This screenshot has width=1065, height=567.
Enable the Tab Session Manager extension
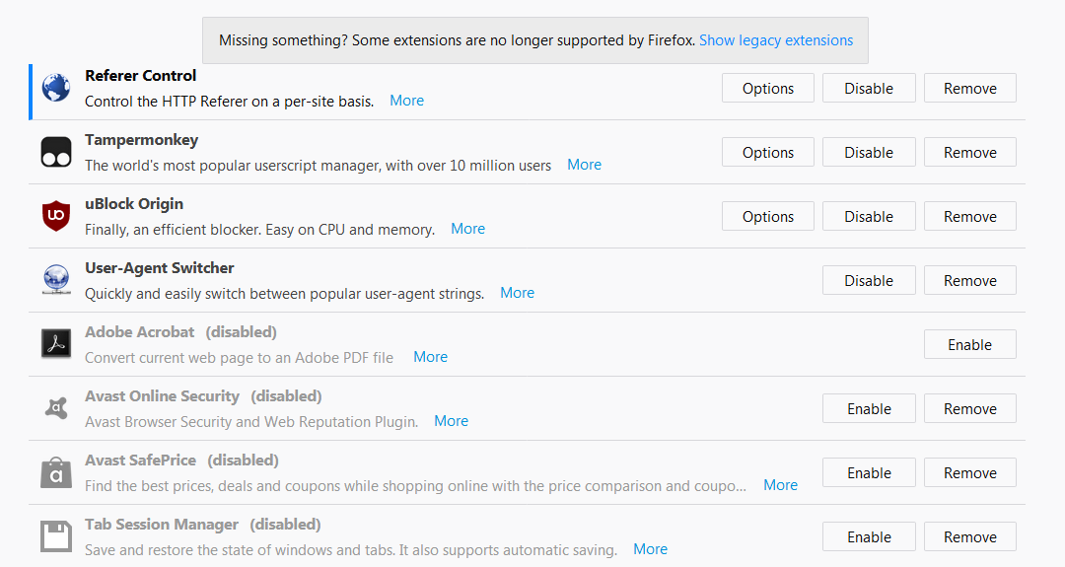pyautogui.click(x=869, y=537)
